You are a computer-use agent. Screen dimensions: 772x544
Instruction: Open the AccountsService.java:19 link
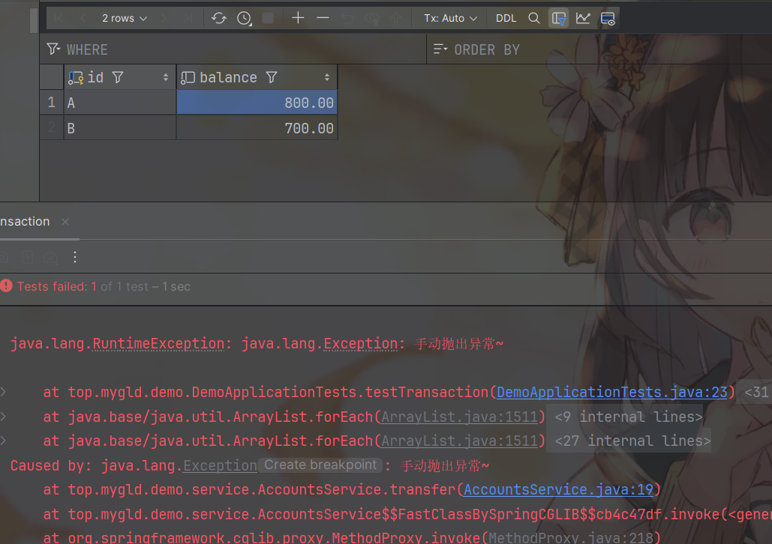[558, 490]
